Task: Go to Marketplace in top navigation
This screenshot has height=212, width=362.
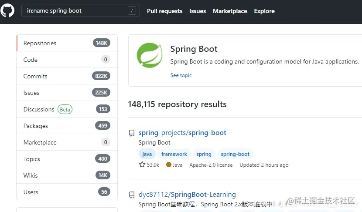Action: click(x=230, y=11)
